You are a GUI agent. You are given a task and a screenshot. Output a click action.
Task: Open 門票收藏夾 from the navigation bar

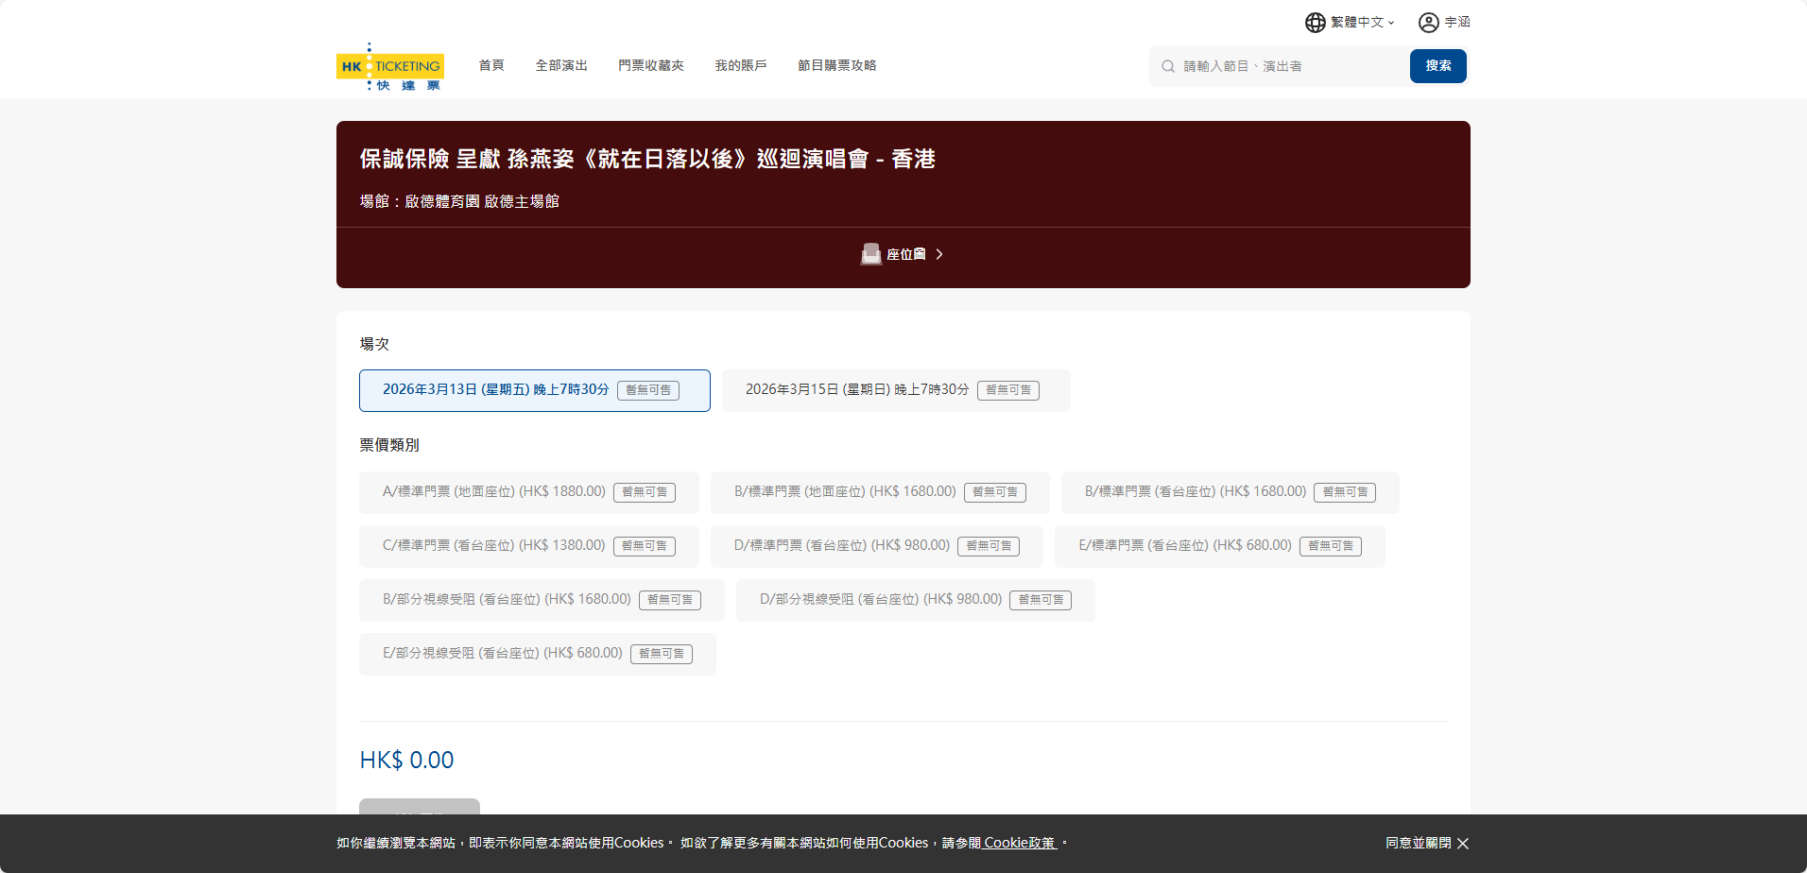[x=650, y=66]
